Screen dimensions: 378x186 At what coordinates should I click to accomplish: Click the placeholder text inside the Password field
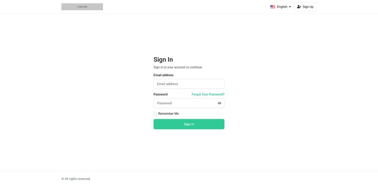click(x=164, y=103)
